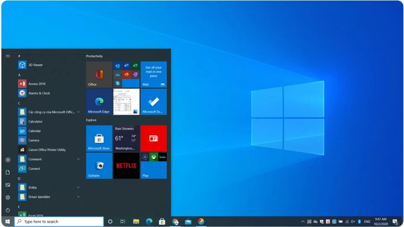
Task: Launch the Solitaire tile
Action: click(x=99, y=166)
